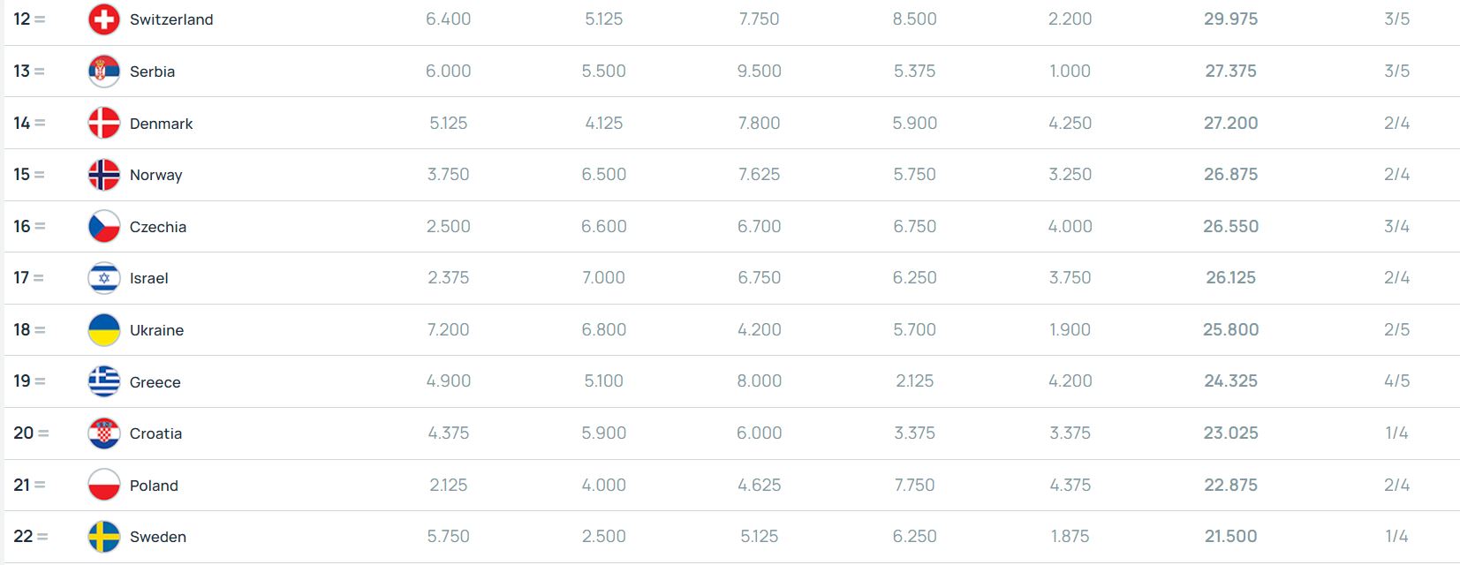Click the Sweden flag icon
The height and width of the screenshot is (565, 1460).
(x=104, y=537)
